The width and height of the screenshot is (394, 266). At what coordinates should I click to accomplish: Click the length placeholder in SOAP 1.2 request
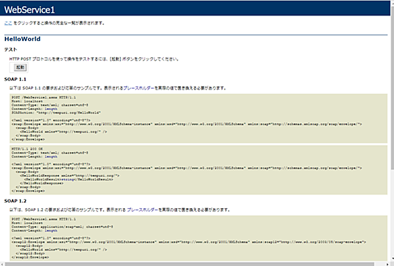click(x=51, y=231)
